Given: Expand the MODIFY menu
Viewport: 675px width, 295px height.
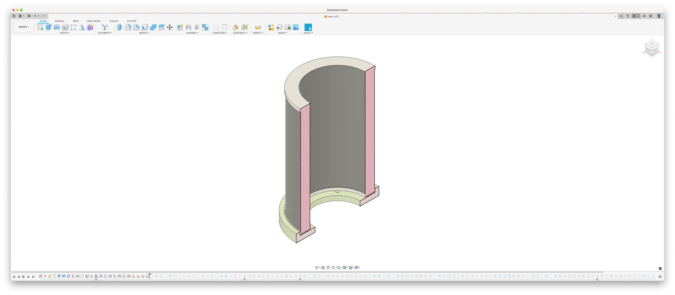Looking at the screenshot, I should tap(144, 33).
